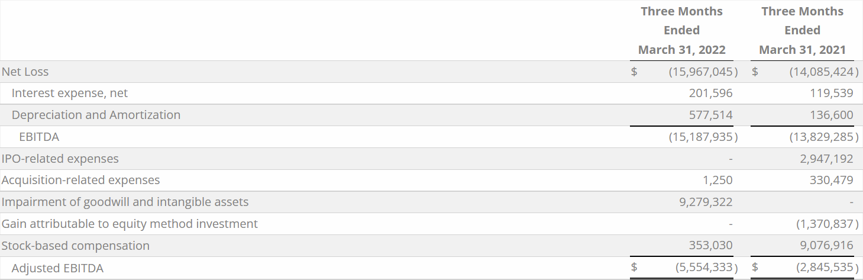The image size is (863, 280).
Task: Click Stock-based compensation row label
Action: tap(76, 246)
